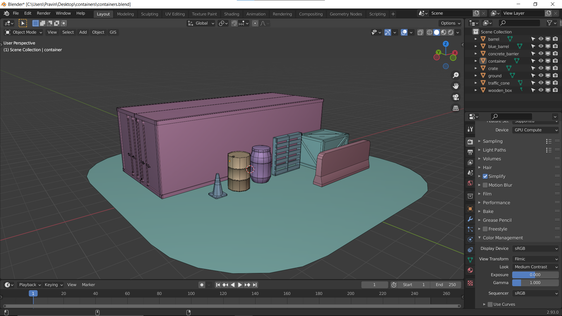Enable the Motion Blur checkbox
Image resolution: width=562 pixels, height=316 pixels.
tap(485, 185)
